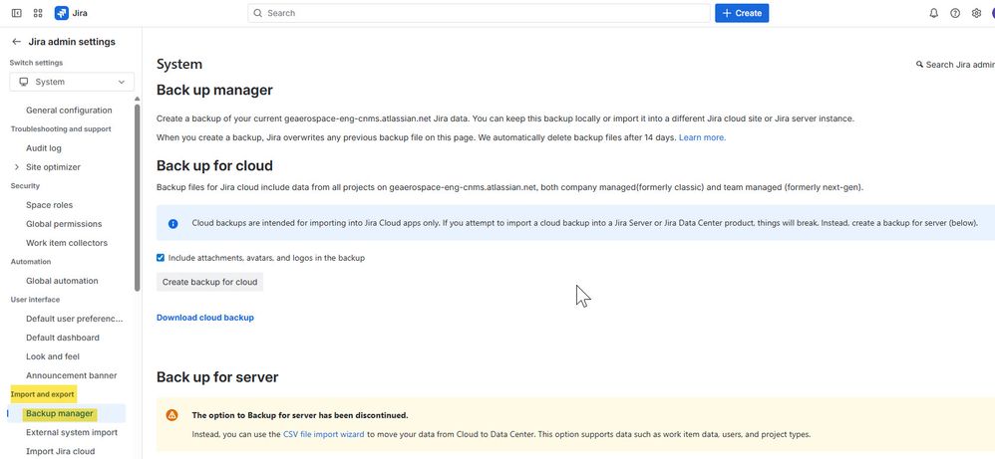Click the profile avatar at top right
The width and height of the screenshot is (995, 459).
click(x=992, y=13)
